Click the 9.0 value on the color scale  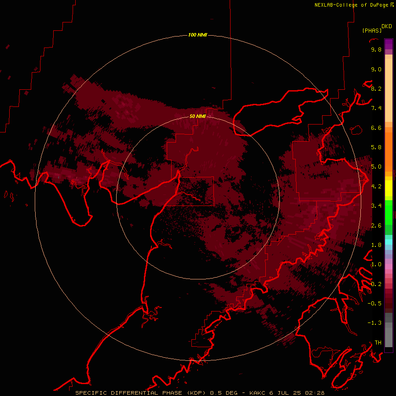click(x=376, y=69)
